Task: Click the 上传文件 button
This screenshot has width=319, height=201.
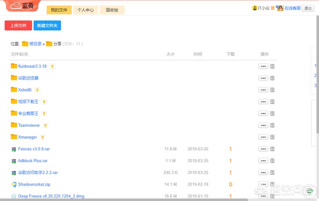Action: (18, 25)
